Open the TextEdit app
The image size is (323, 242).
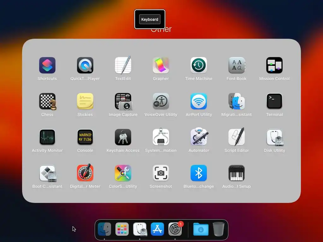tap(123, 65)
